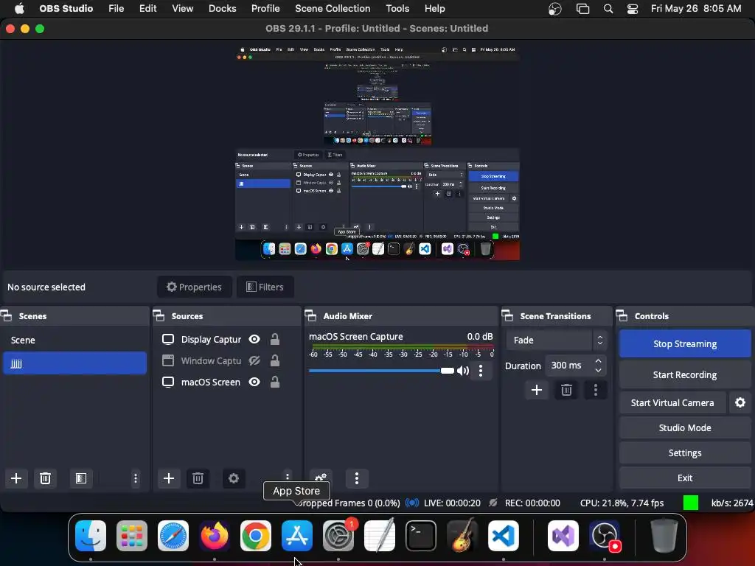Show the Window Capture source
Viewport: 755px width, 566px height.
click(254, 360)
